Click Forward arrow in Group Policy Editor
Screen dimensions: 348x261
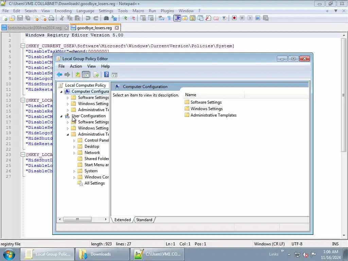[x=67, y=75]
